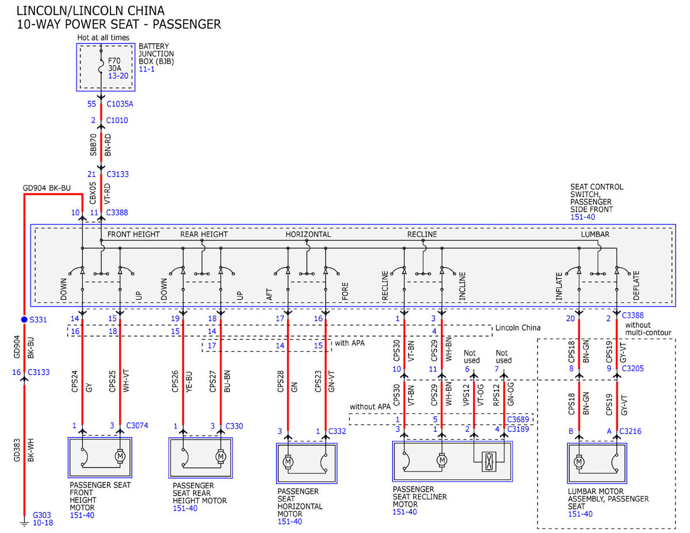Open 151-40 link under Rear Height Motor
The image size is (690, 533).
[185, 508]
